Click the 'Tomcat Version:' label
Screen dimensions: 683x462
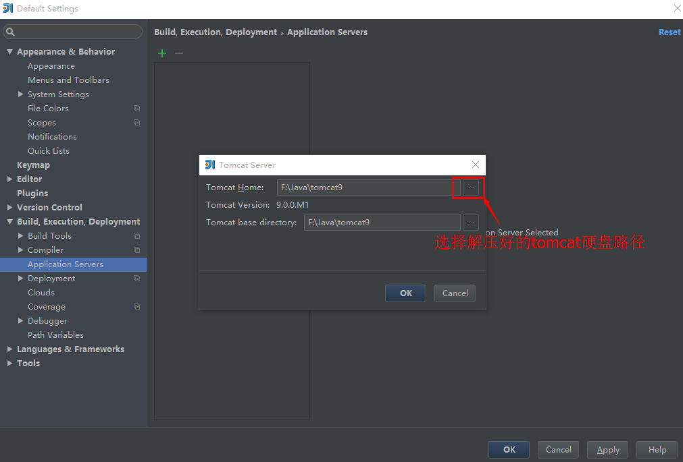238,205
